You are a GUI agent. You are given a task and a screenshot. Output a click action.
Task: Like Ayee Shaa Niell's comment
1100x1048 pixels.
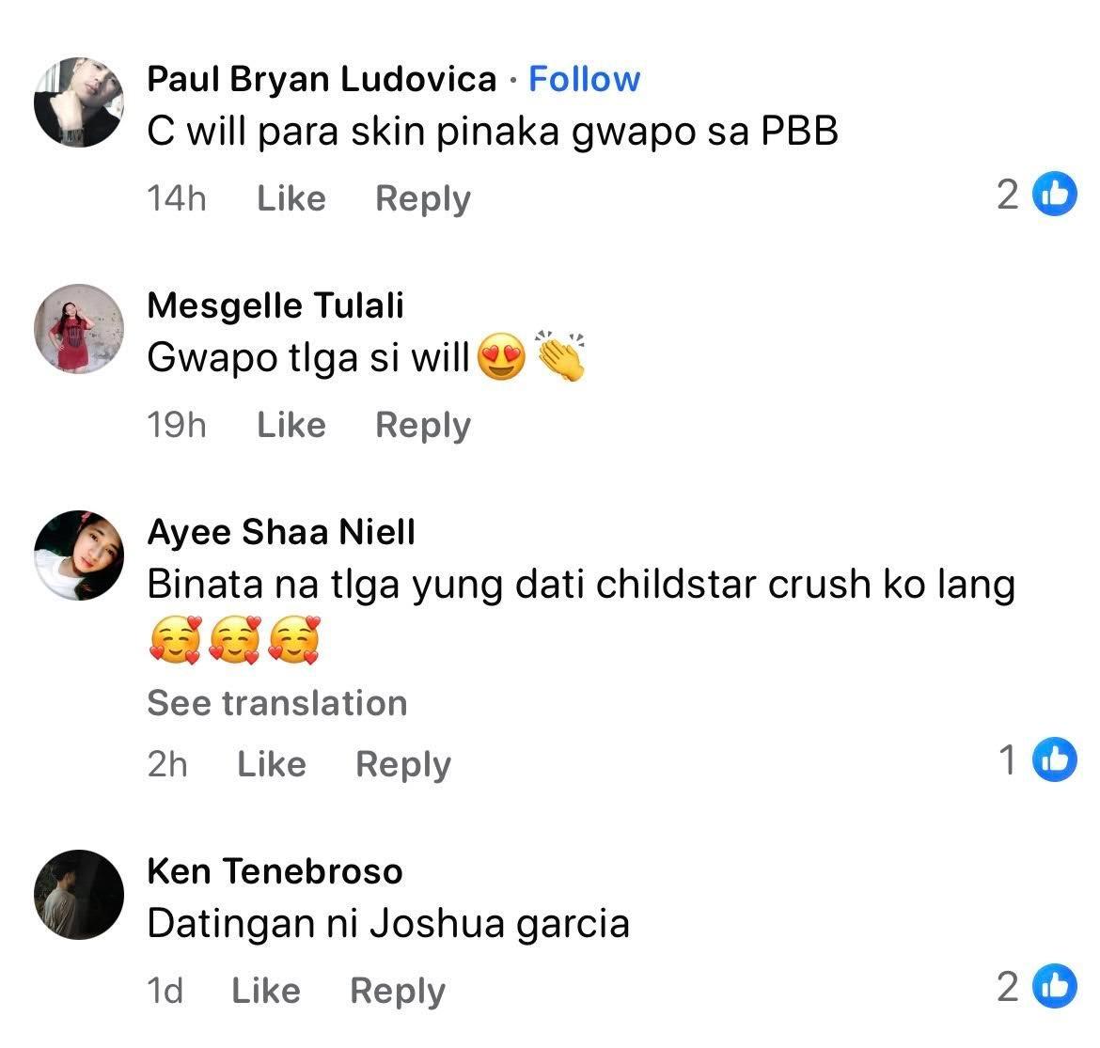tap(272, 764)
